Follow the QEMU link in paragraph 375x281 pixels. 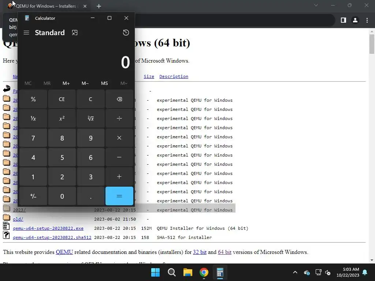click(64, 252)
